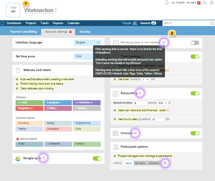The height and width of the screenshot is (181, 215).
Task: Click info icon next to Google sync
Action: (x=43, y=158)
